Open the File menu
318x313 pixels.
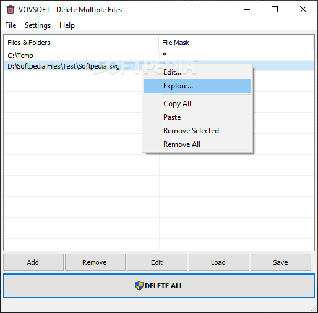[11, 25]
